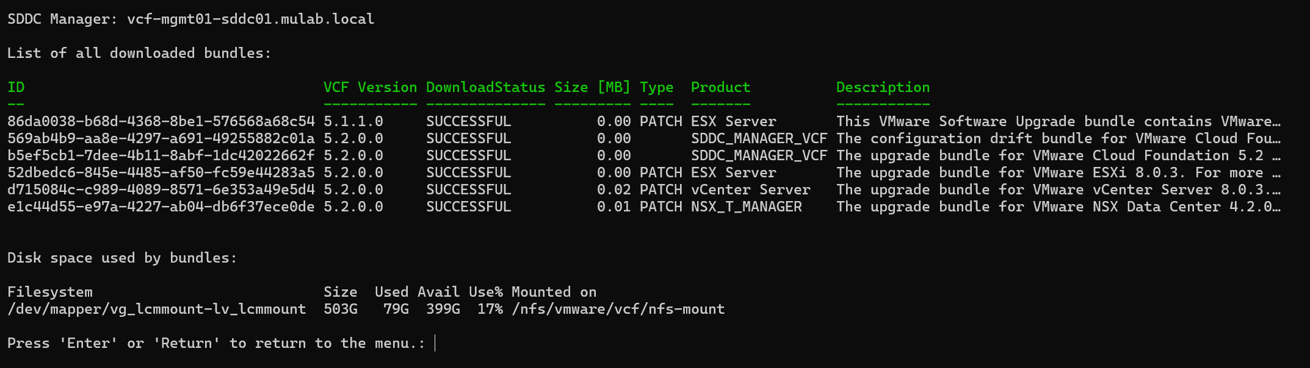Viewport: 1310px width, 368px height.
Task: Select bundle ID 52dbedc6-845e-4485-af50-fc59e44283a5
Action: pyautogui.click(x=161, y=172)
